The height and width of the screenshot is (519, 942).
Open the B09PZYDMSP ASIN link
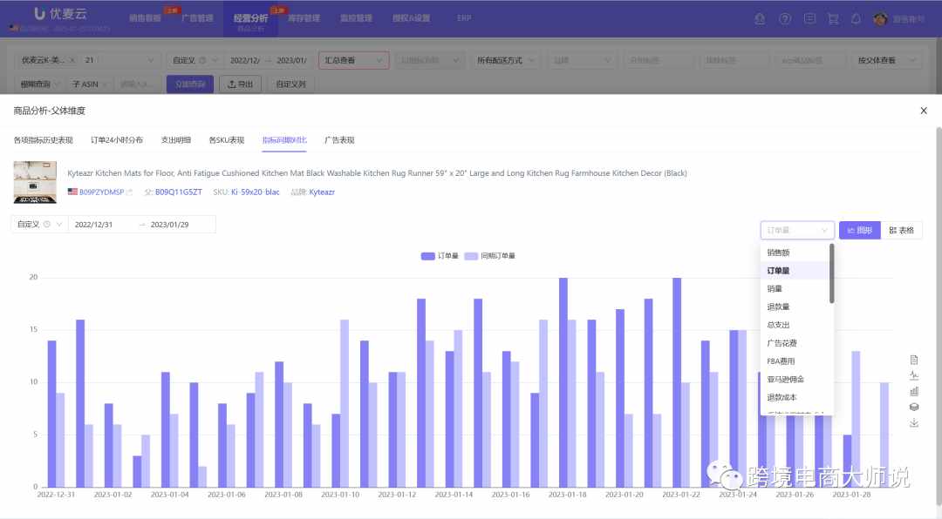(101, 192)
